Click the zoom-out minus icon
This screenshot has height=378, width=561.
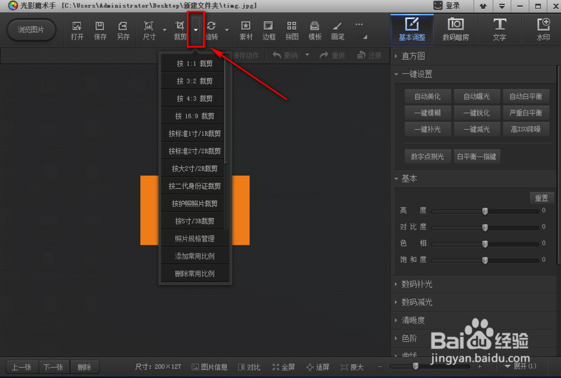coord(380,367)
